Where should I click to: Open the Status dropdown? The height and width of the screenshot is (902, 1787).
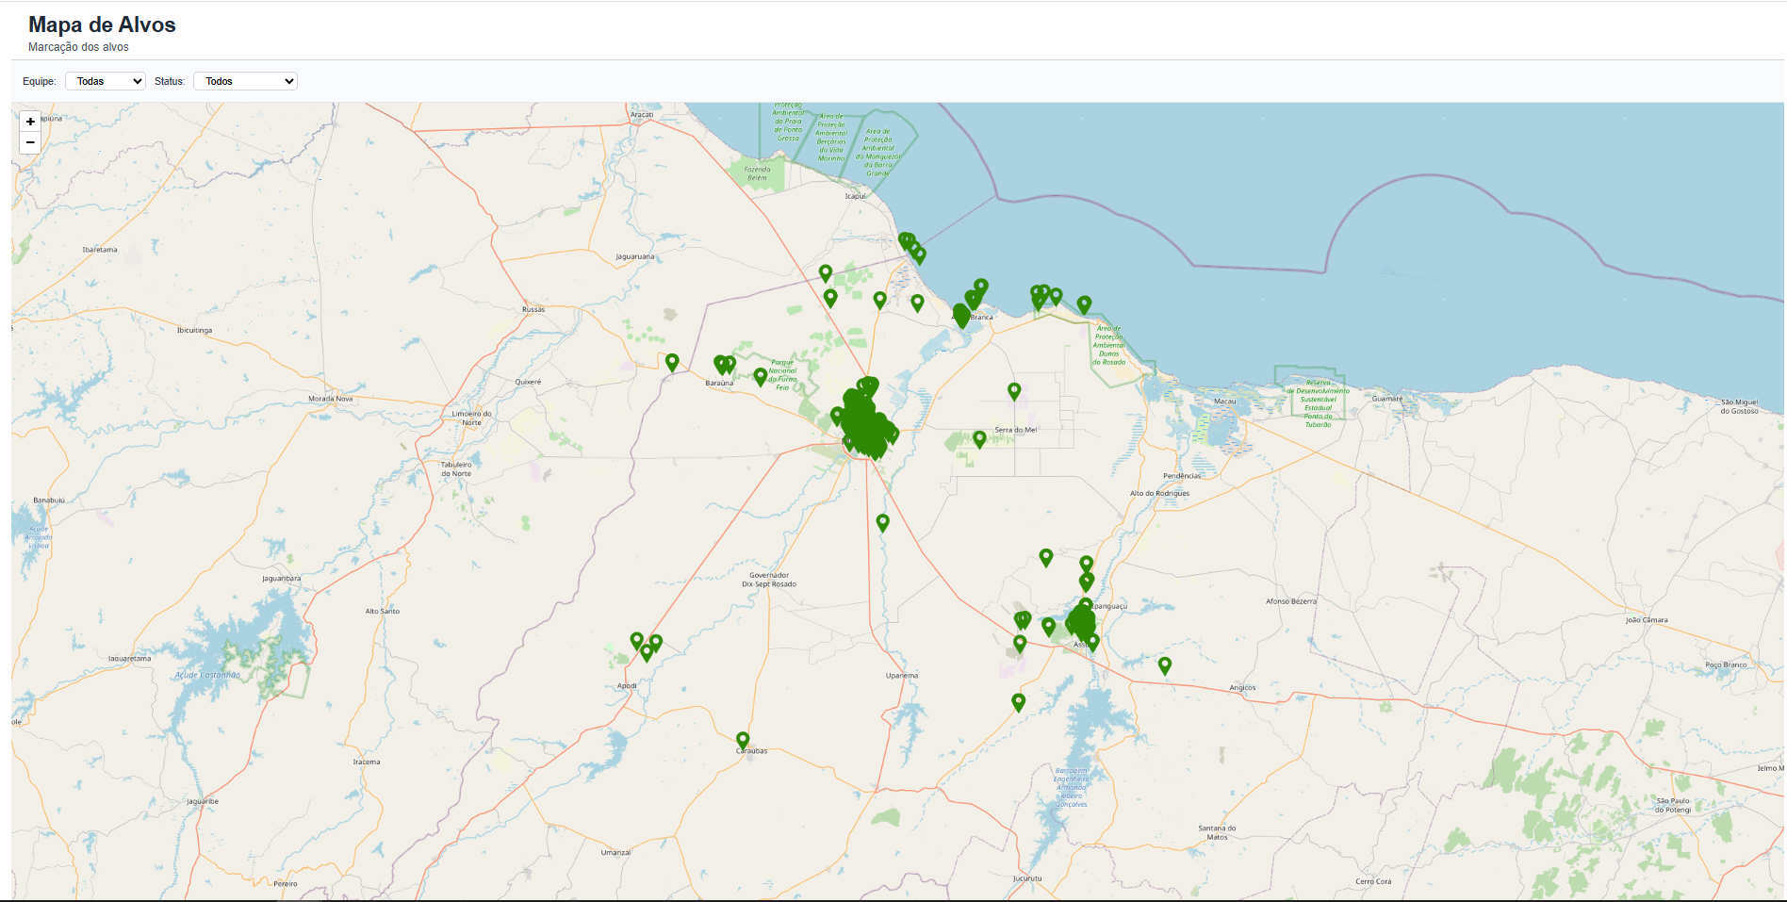tap(245, 81)
